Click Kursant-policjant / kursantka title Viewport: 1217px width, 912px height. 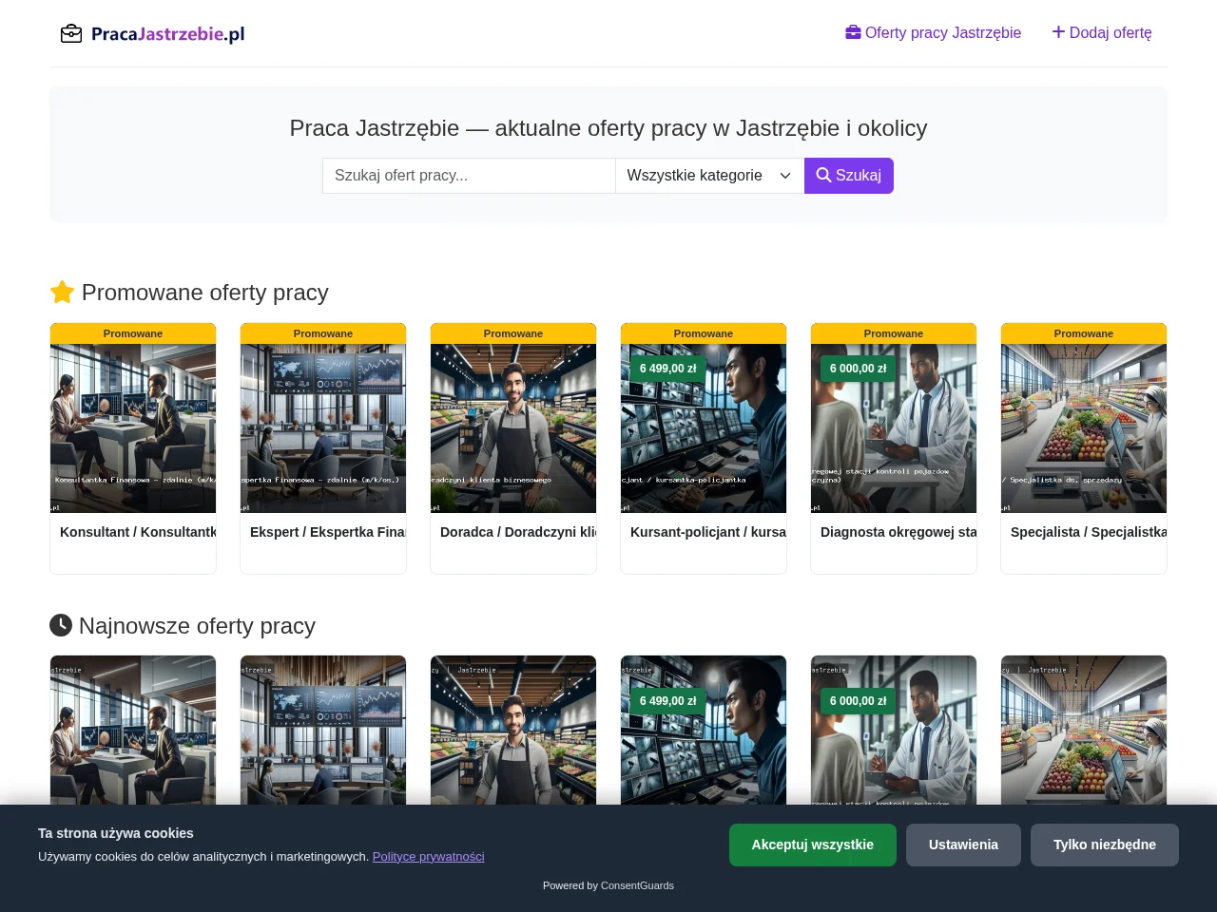tap(708, 532)
